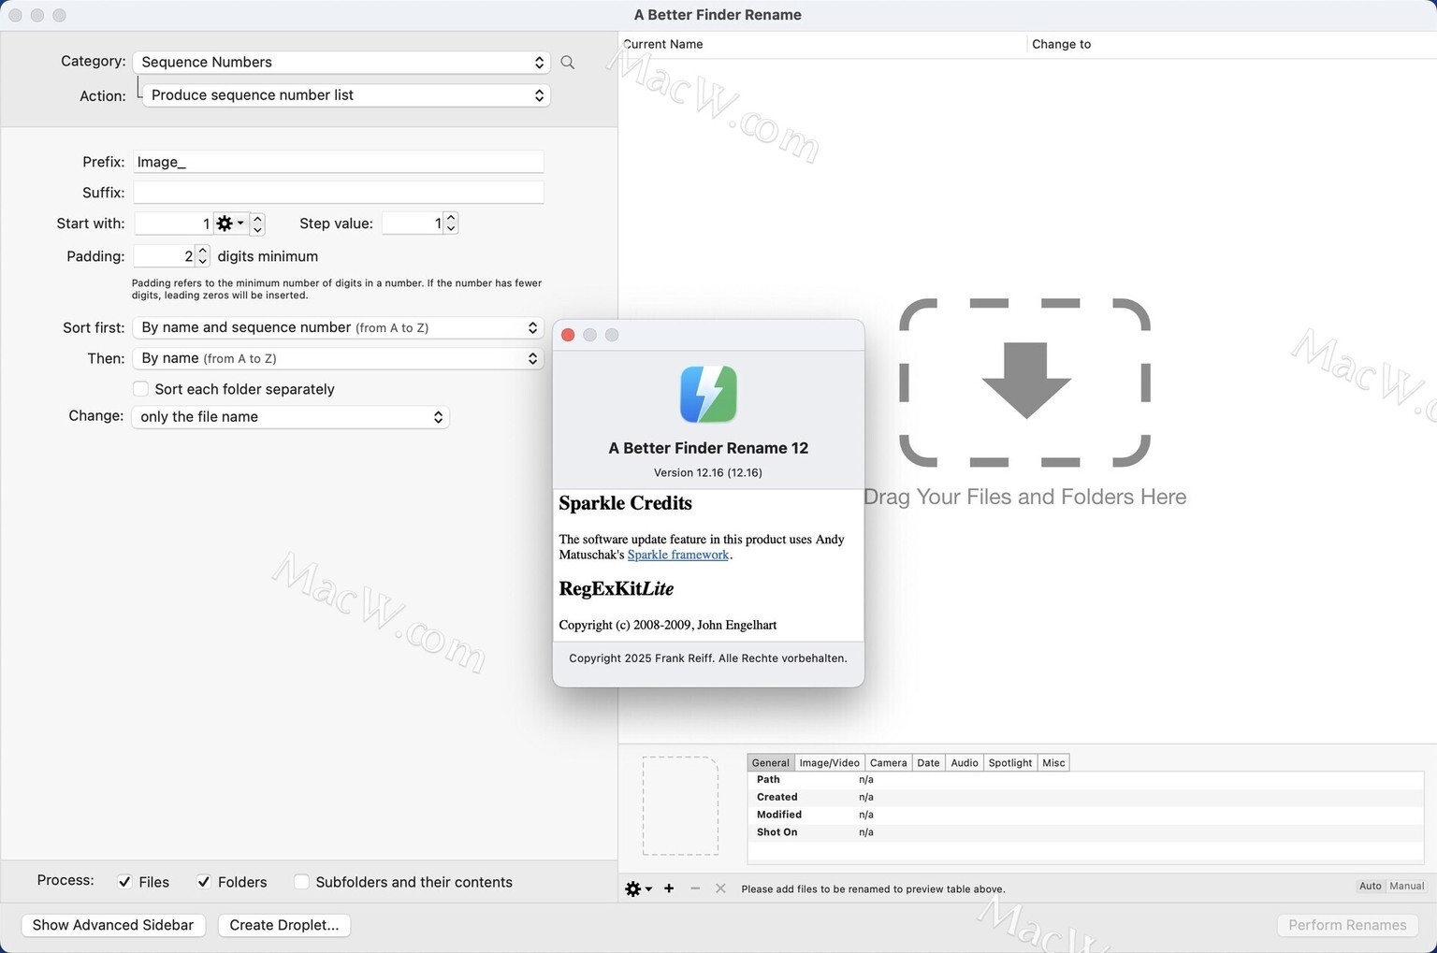Click the Start with number field

tap(174, 224)
